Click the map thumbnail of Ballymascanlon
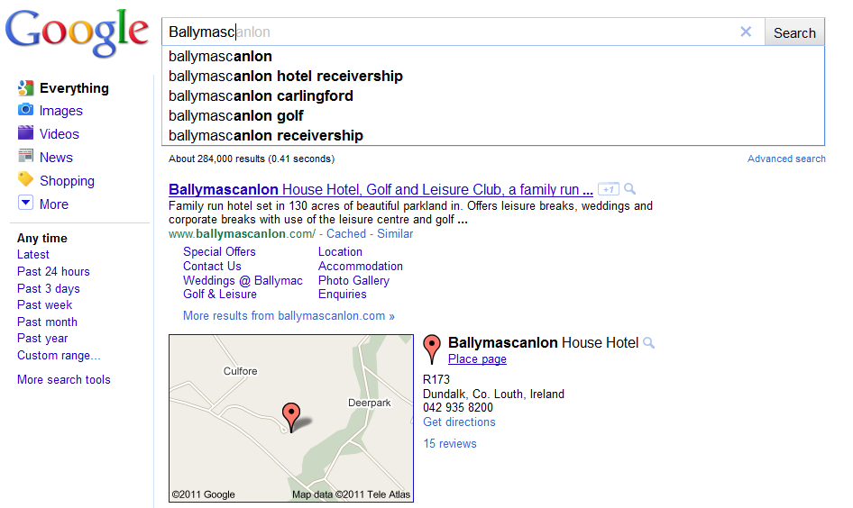This screenshot has width=853, height=508. (x=291, y=418)
